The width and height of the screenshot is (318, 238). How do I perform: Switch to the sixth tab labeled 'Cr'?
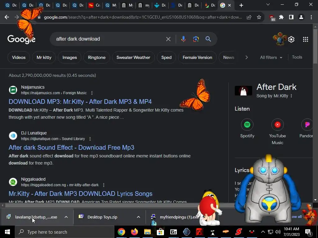(94, 5)
